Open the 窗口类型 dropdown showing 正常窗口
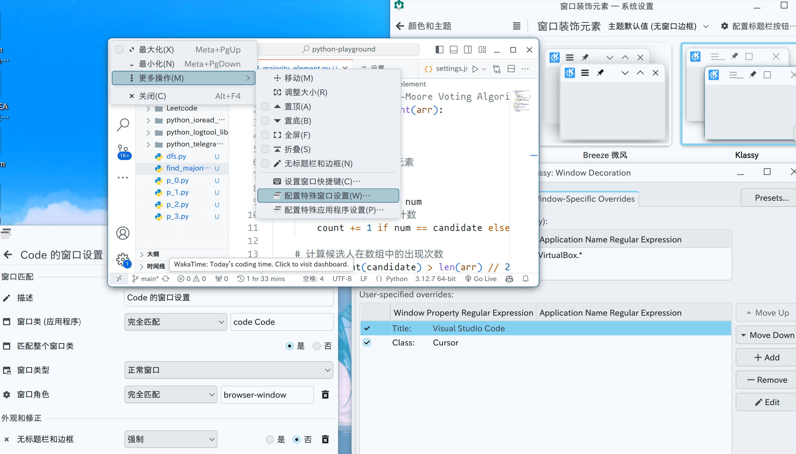796x454 pixels. tap(229, 370)
